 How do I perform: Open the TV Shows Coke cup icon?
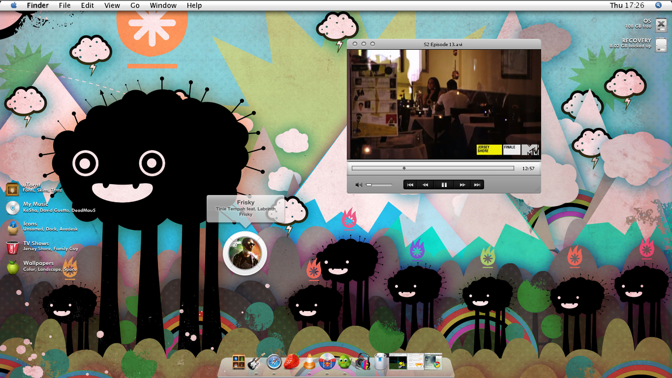(x=12, y=247)
